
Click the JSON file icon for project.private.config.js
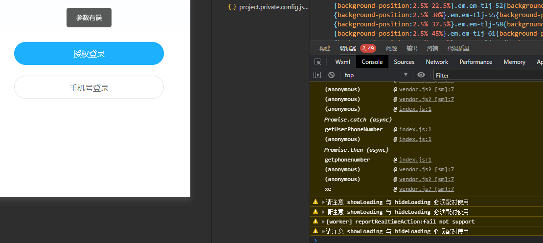232,6
